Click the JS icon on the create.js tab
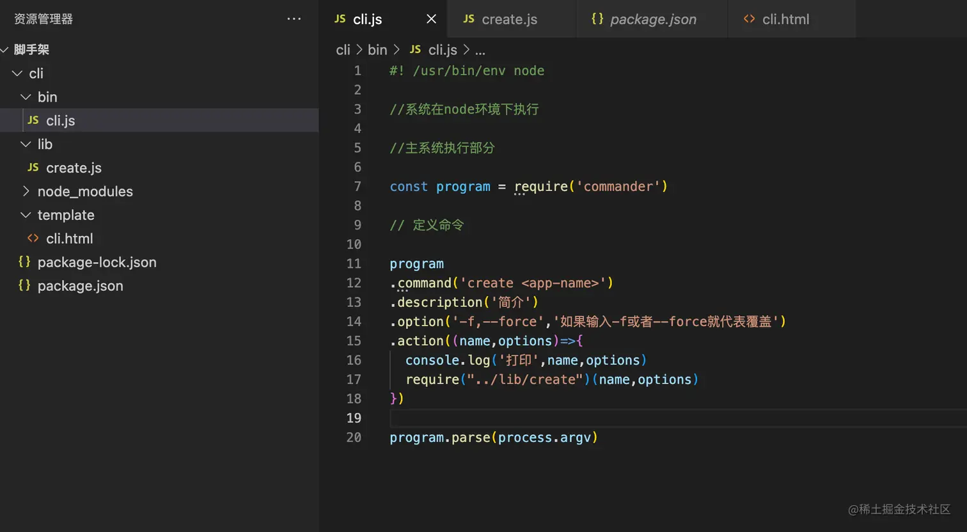The height and width of the screenshot is (532, 967). [x=469, y=19]
